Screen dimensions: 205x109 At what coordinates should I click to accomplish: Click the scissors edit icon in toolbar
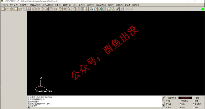click(x=28, y=9)
